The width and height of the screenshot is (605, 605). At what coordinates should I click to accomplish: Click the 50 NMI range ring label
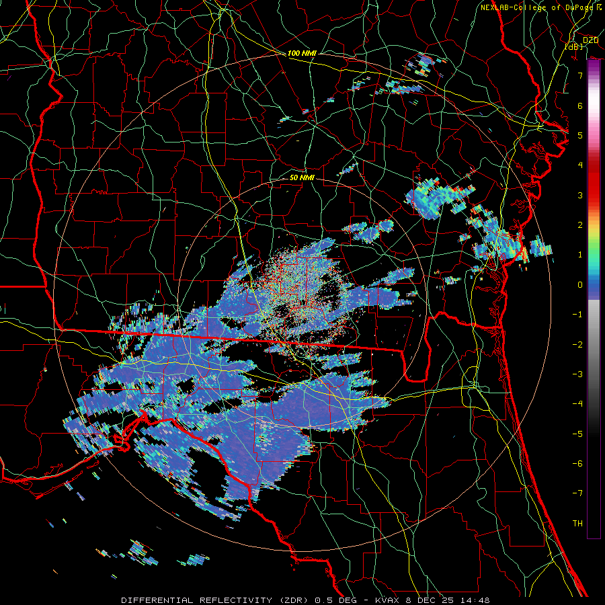tap(302, 177)
